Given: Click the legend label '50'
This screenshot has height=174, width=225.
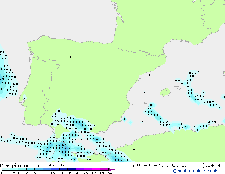Looking at the screenshot, I should pyautogui.click(x=110, y=173).
